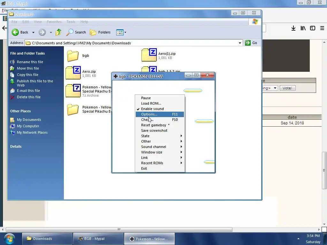
Task: Expand the Address bar dropdown arrow
Action: point(240,43)
